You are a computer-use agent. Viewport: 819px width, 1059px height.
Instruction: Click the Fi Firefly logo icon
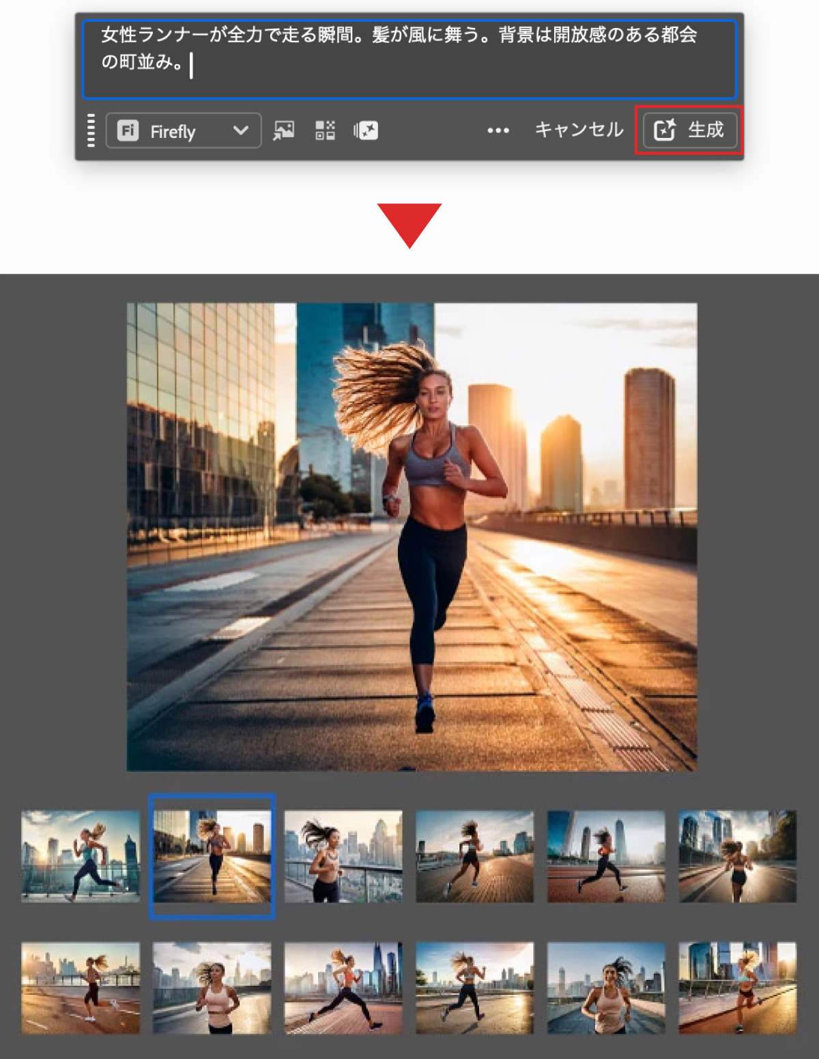coord(128,130)
